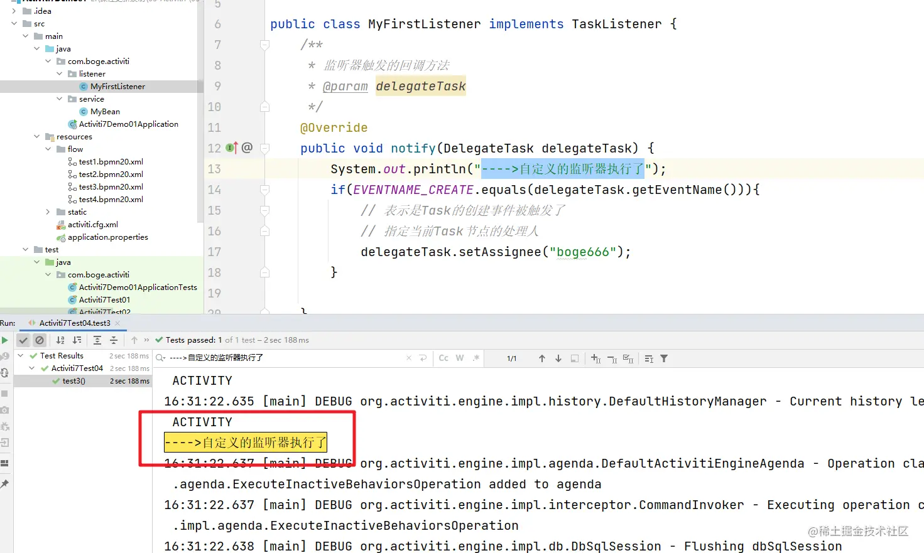
Task: Select Activiti7Test04 in test results tree
Action: click(x=77, y=368)
